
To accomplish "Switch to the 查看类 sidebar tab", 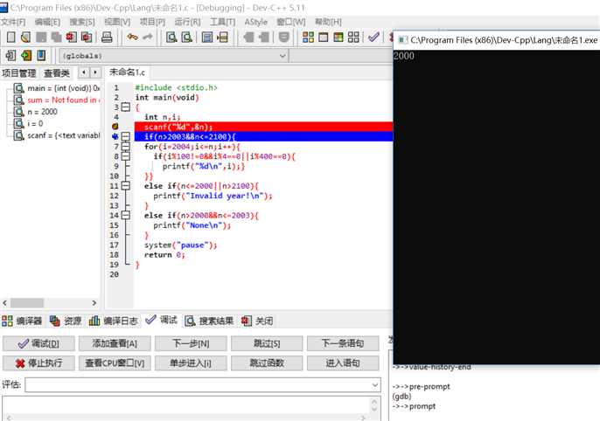I will pyautogui.click(x=57, y=73).
